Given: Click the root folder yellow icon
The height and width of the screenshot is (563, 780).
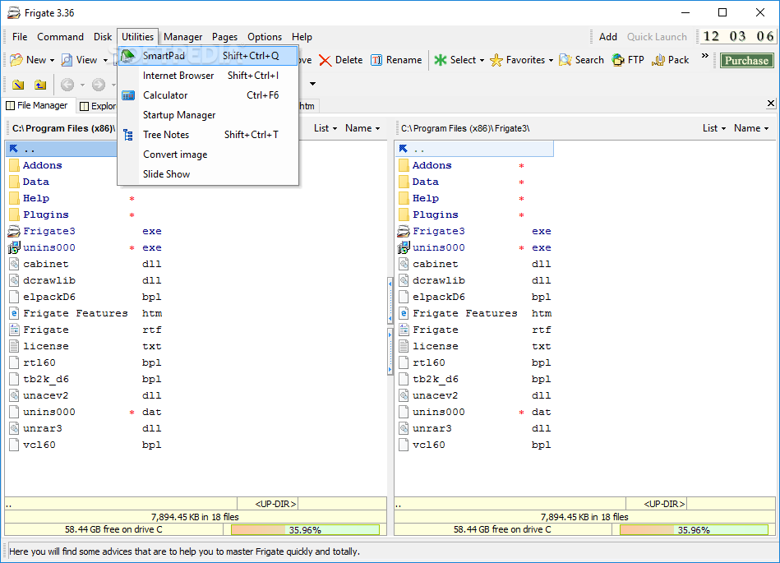Looking at the screenshot, I should click(18, 85).
